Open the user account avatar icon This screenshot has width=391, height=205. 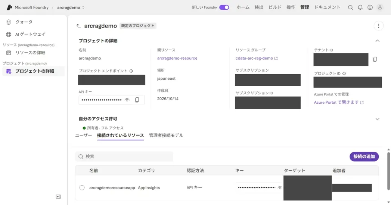[x=380, y=7]
